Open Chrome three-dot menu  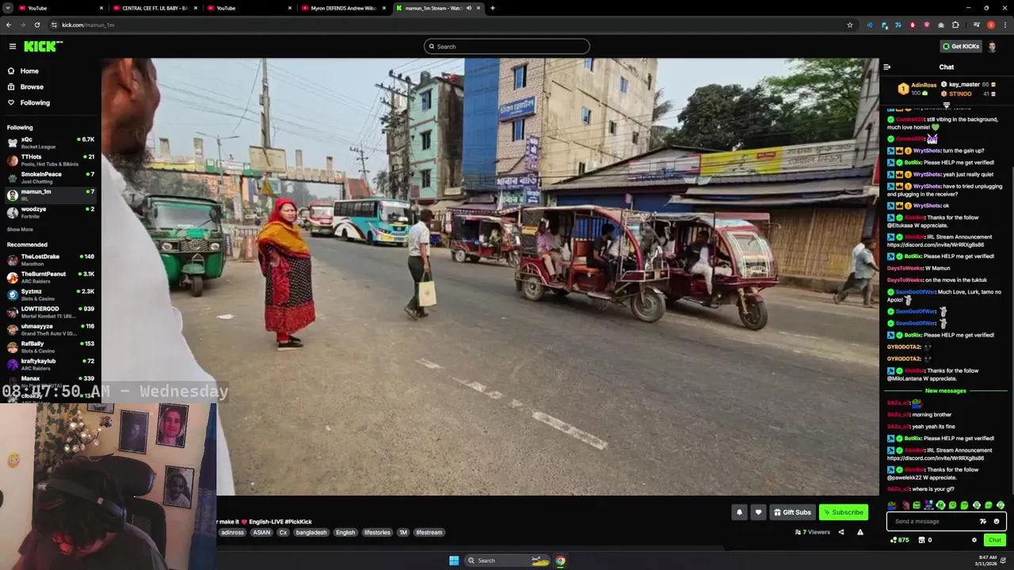(1004, 25)
